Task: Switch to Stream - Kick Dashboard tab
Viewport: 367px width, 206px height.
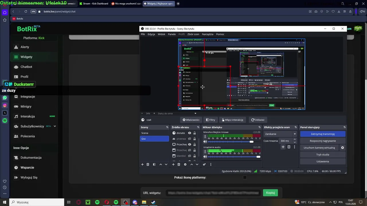Action: pos(94,4)
